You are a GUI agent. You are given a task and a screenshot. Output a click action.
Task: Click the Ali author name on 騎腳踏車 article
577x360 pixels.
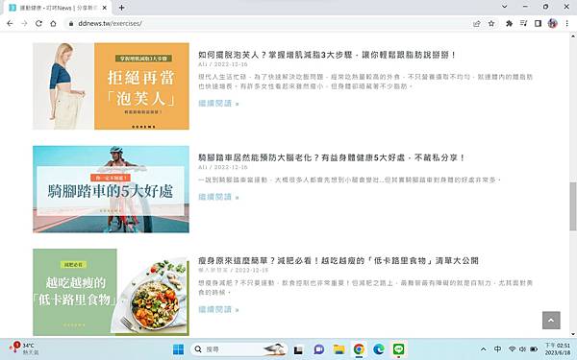point(203,167)
